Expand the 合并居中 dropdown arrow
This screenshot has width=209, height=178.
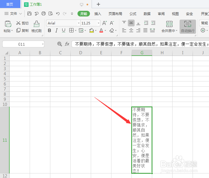(176, 31)
